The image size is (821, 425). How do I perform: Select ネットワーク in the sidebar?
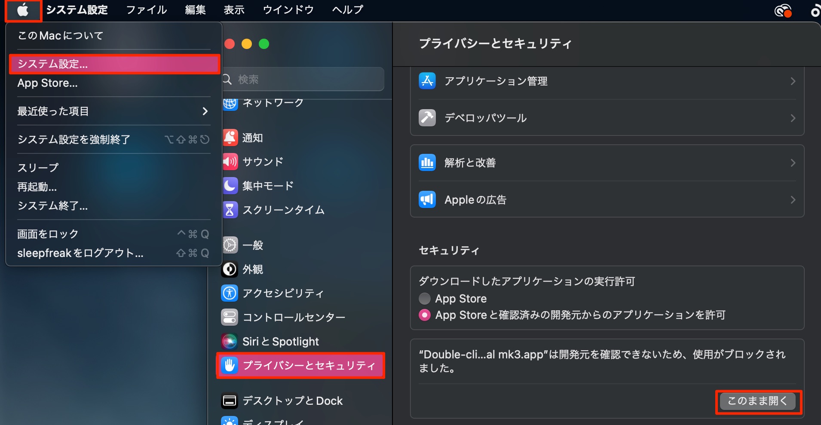(273, 103)
